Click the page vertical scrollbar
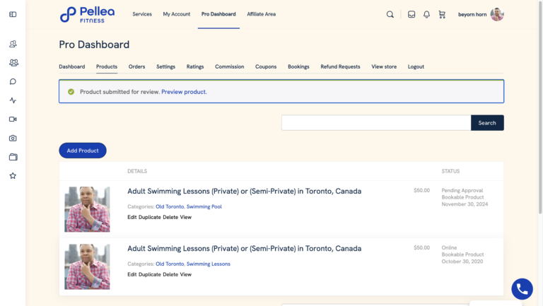The height and width of the screenshot is (306, 543). pyautogui.click(x=540, y=107)
